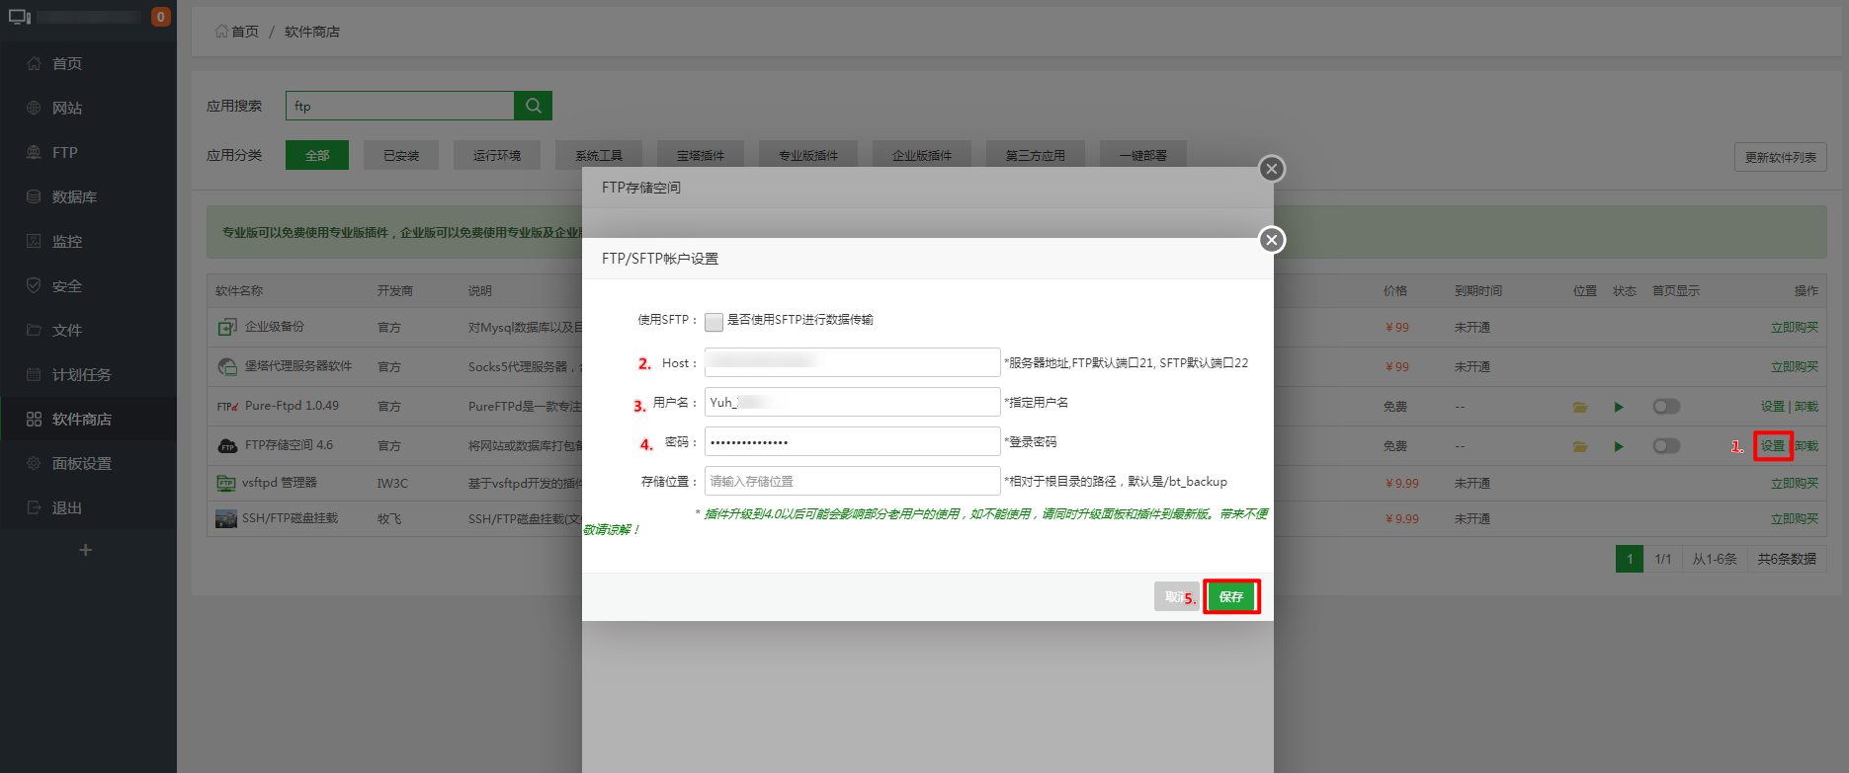This screenshot has width=1849, height=773.
Task: Select the 系统工具 category tab
Action: pyautogui.click(x=599, y=155)
